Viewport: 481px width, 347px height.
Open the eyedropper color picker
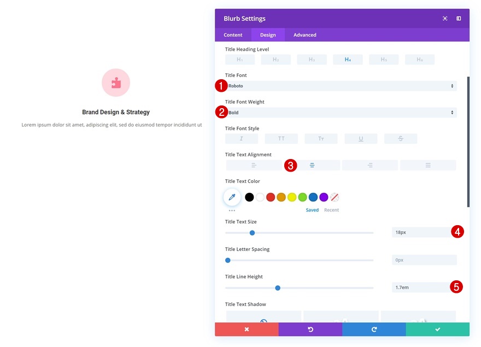pyautogui.click(x=232, y=197)
